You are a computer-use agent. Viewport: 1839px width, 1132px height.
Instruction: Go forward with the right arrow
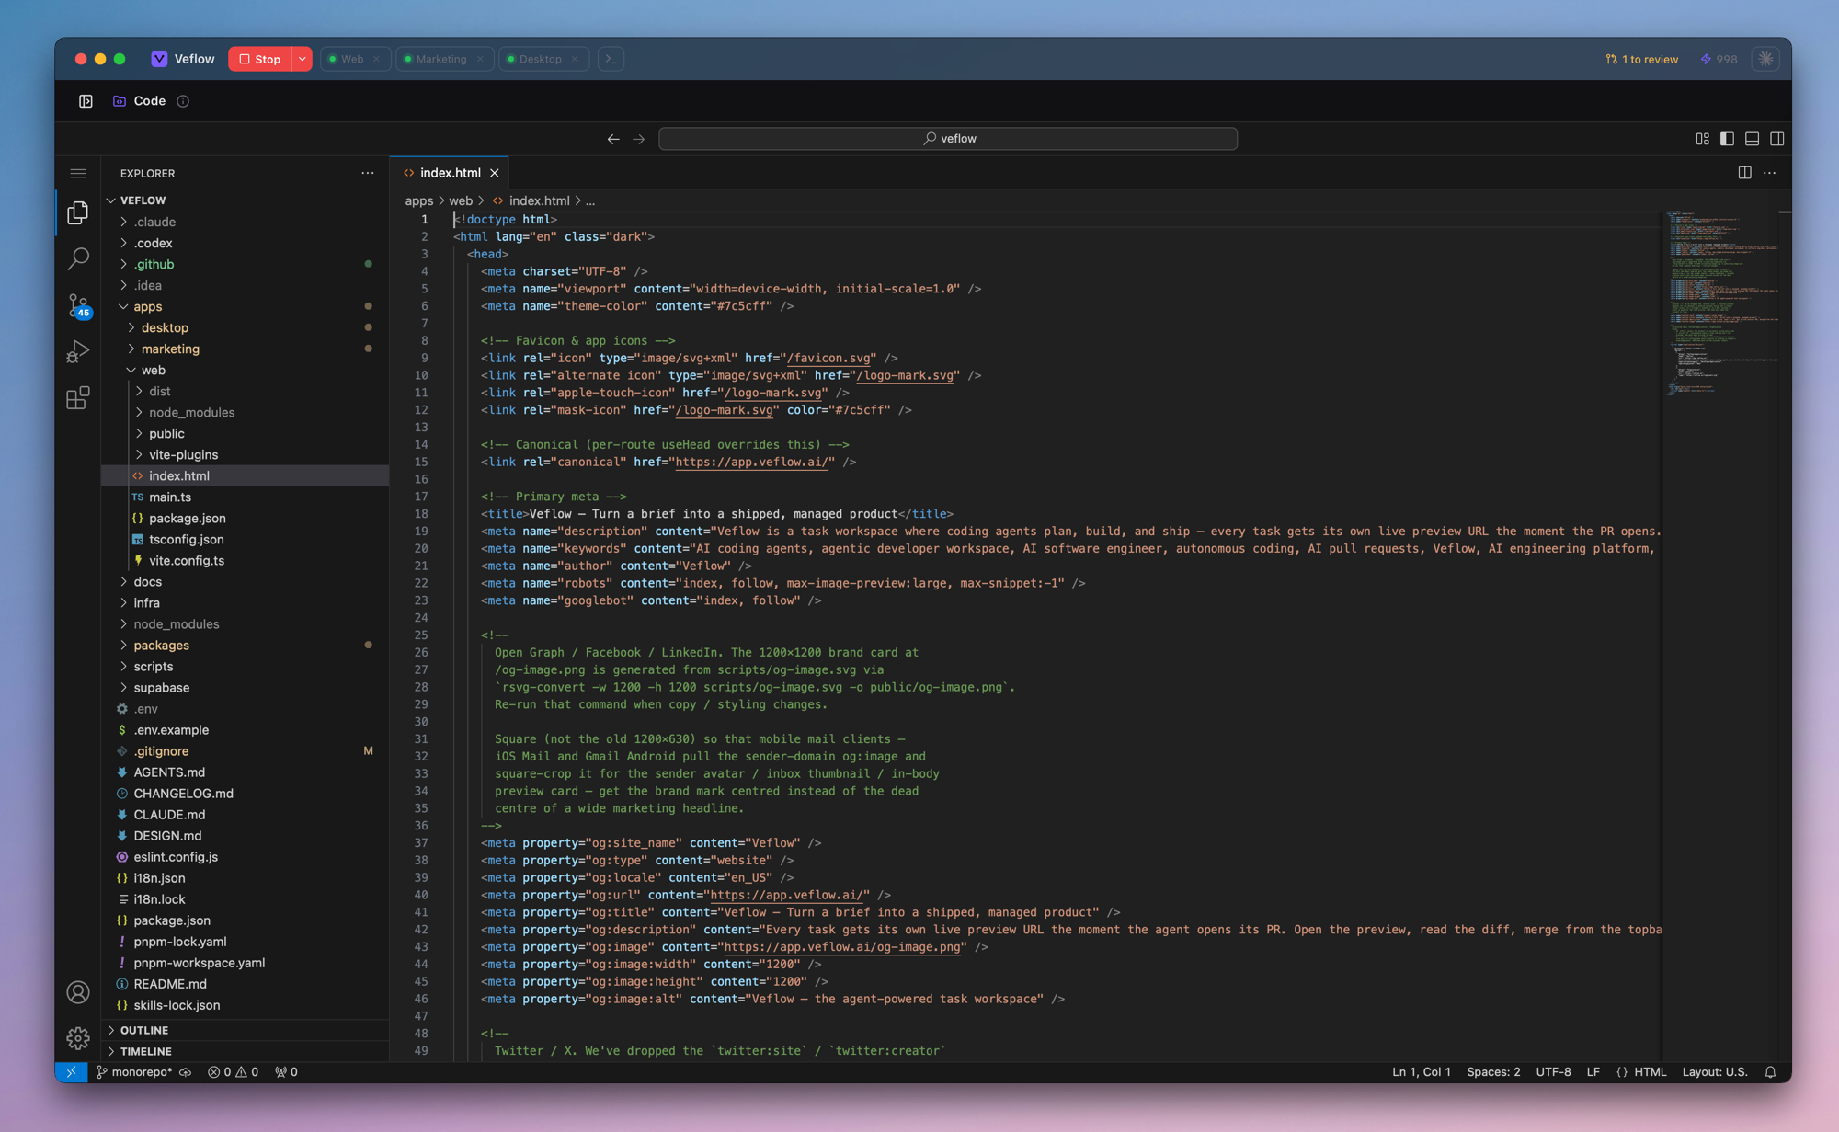point(639,139)
